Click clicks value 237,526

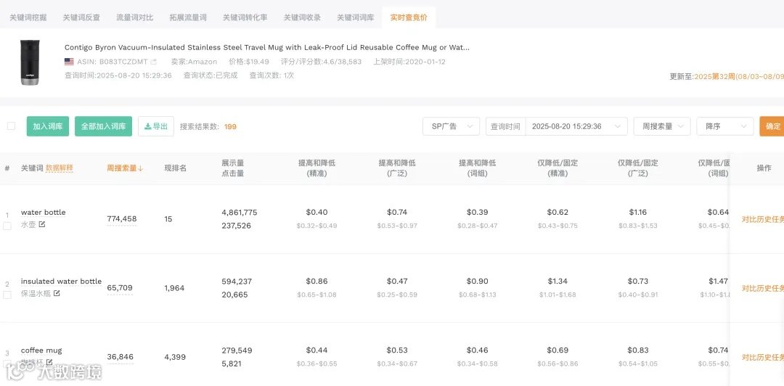tap(236, 226)
